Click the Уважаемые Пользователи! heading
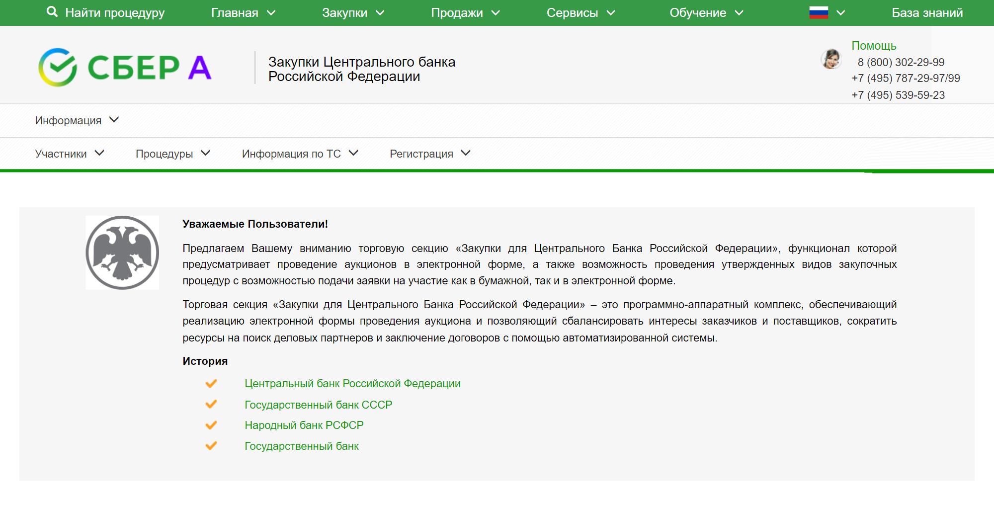Image resolution: width=994 pixels, height=511 pixels. pyautogui.click(x=255, y=224)
